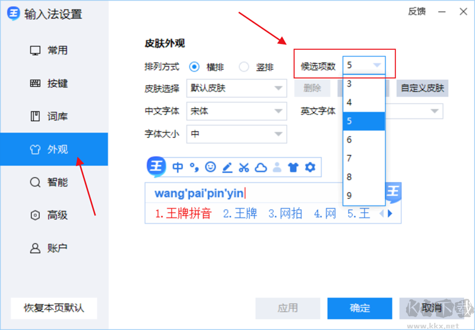Switch to the 外观 settings tab
The image size is (475, 330).
pyautogui.click(x=54, y=149)
